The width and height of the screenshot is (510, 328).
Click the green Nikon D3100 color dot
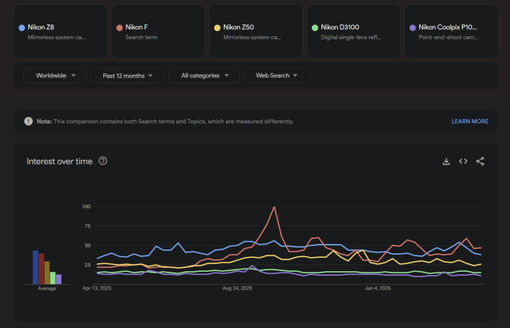coord(315,28)
